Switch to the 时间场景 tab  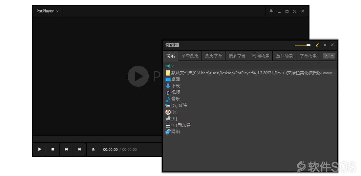tap(261, 56)
